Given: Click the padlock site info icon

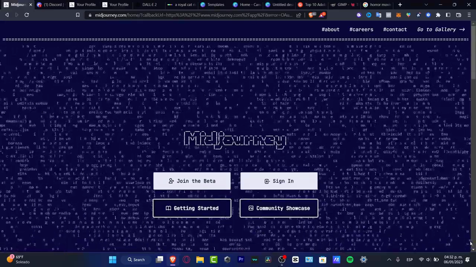Looking at the screenshot, I should (x=90, y=15).
